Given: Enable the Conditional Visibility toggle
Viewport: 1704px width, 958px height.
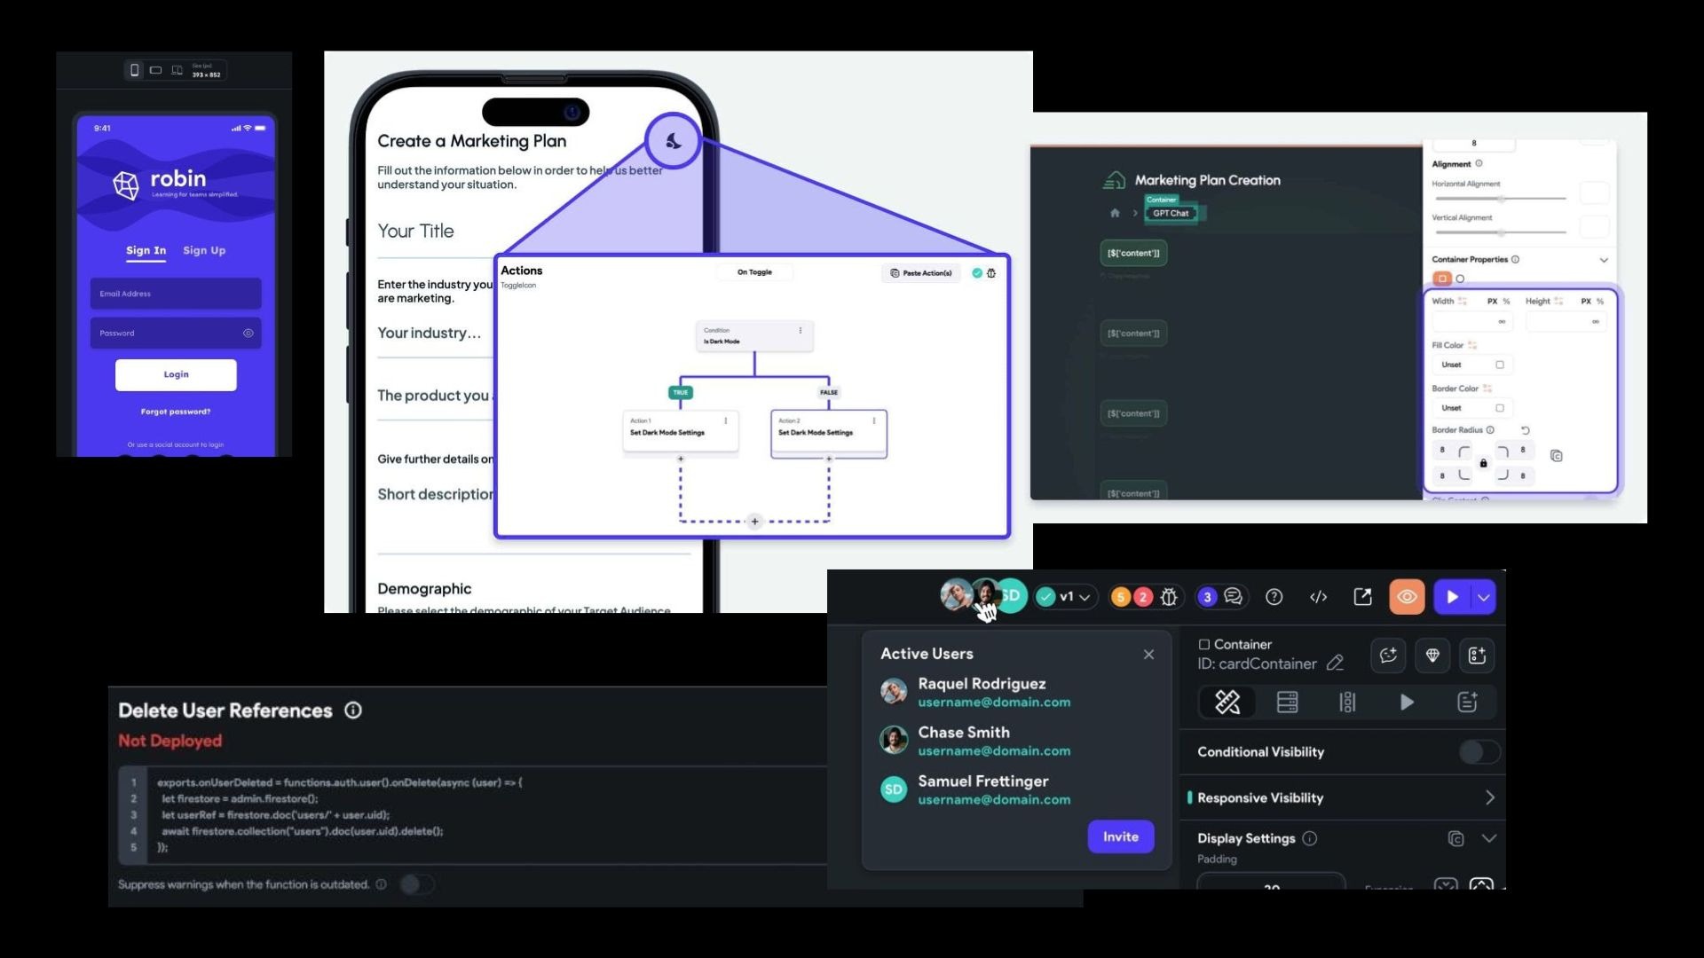Looking at the screenshot, I should click(1478, 751).
